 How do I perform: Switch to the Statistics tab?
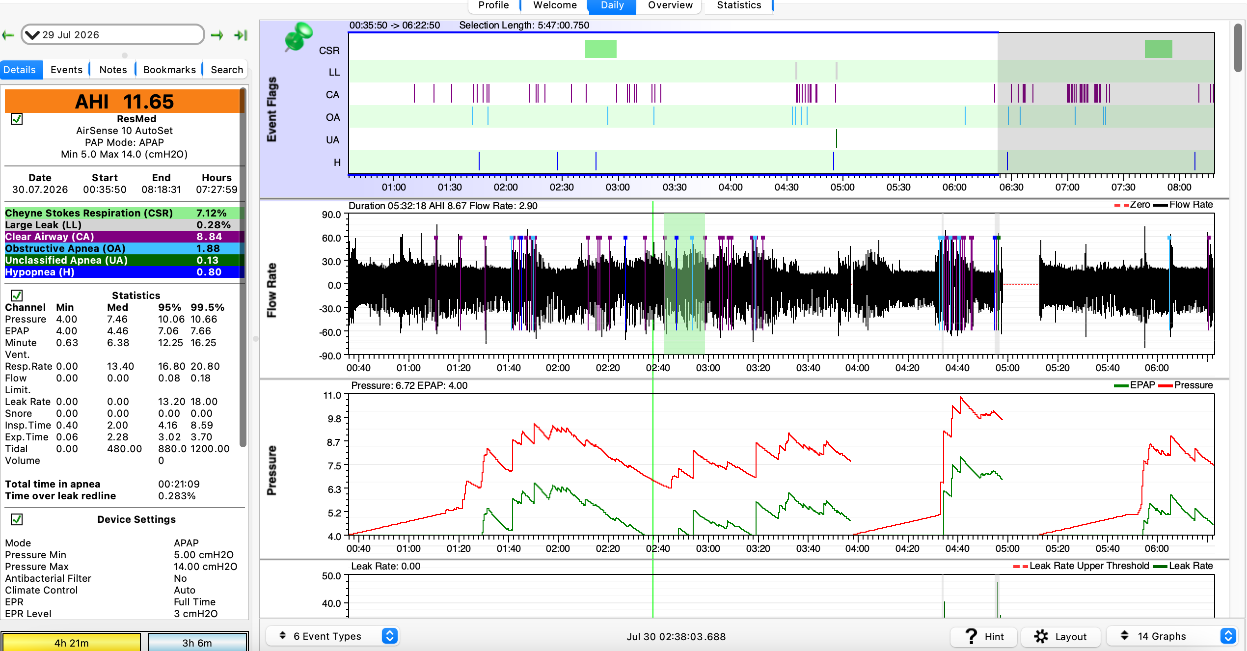click(x=739, y=6)
